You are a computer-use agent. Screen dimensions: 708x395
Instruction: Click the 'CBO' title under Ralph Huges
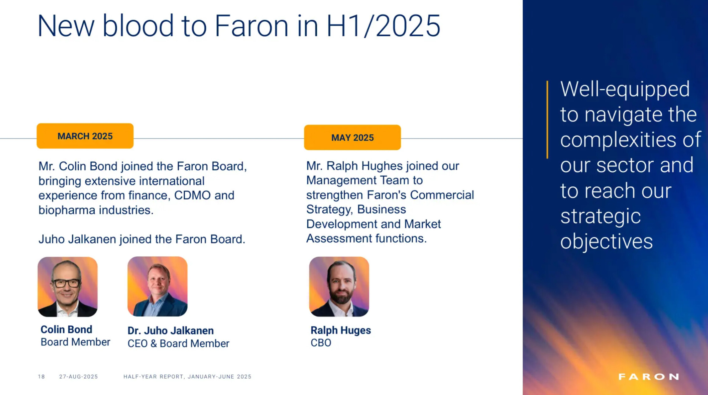(321, 343)
